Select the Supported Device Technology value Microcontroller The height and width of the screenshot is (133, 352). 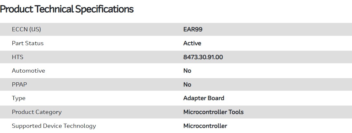coord(205,126)
